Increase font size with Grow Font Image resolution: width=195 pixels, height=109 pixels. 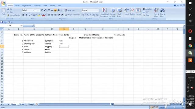42,10
